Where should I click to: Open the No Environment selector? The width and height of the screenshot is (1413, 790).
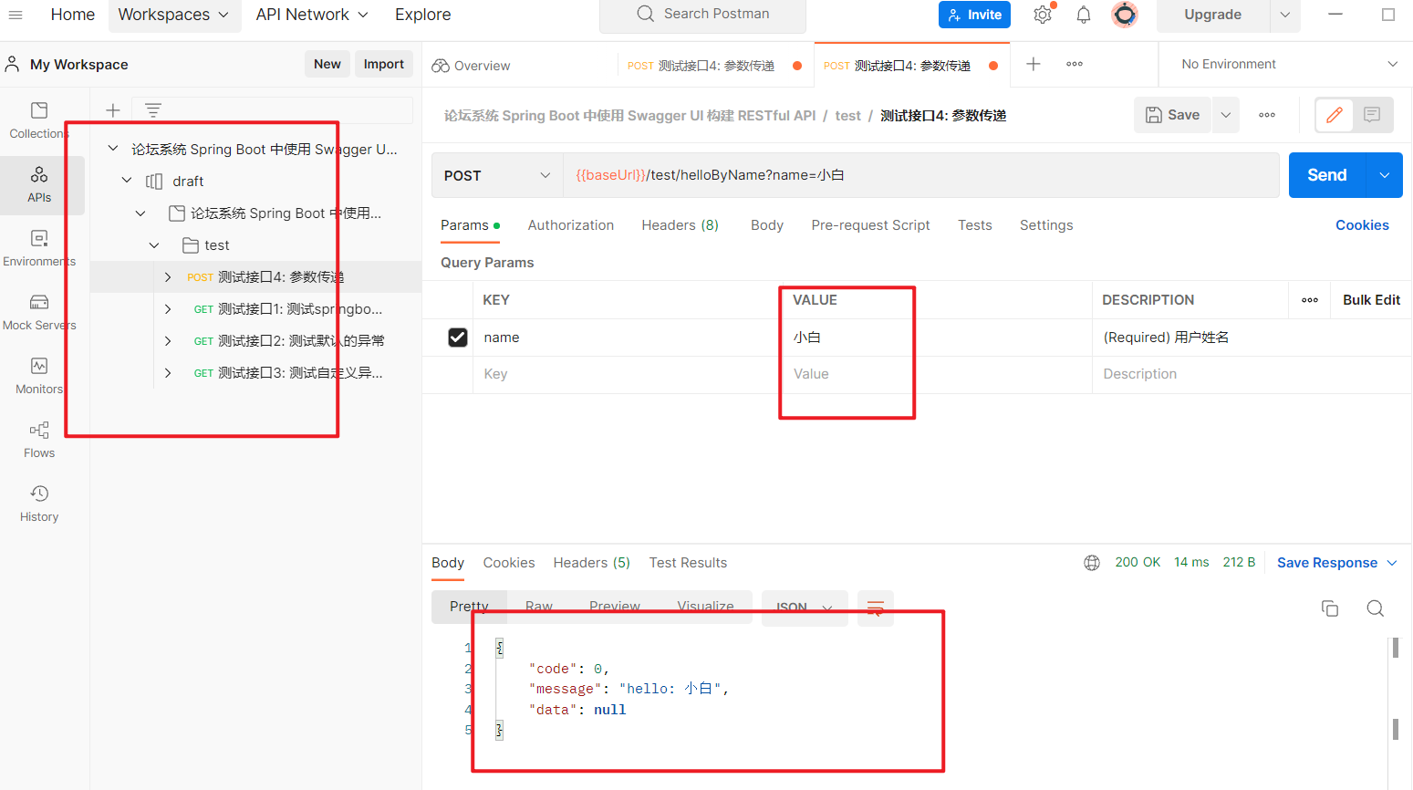pyautogui.click(x=1289, y=64)
